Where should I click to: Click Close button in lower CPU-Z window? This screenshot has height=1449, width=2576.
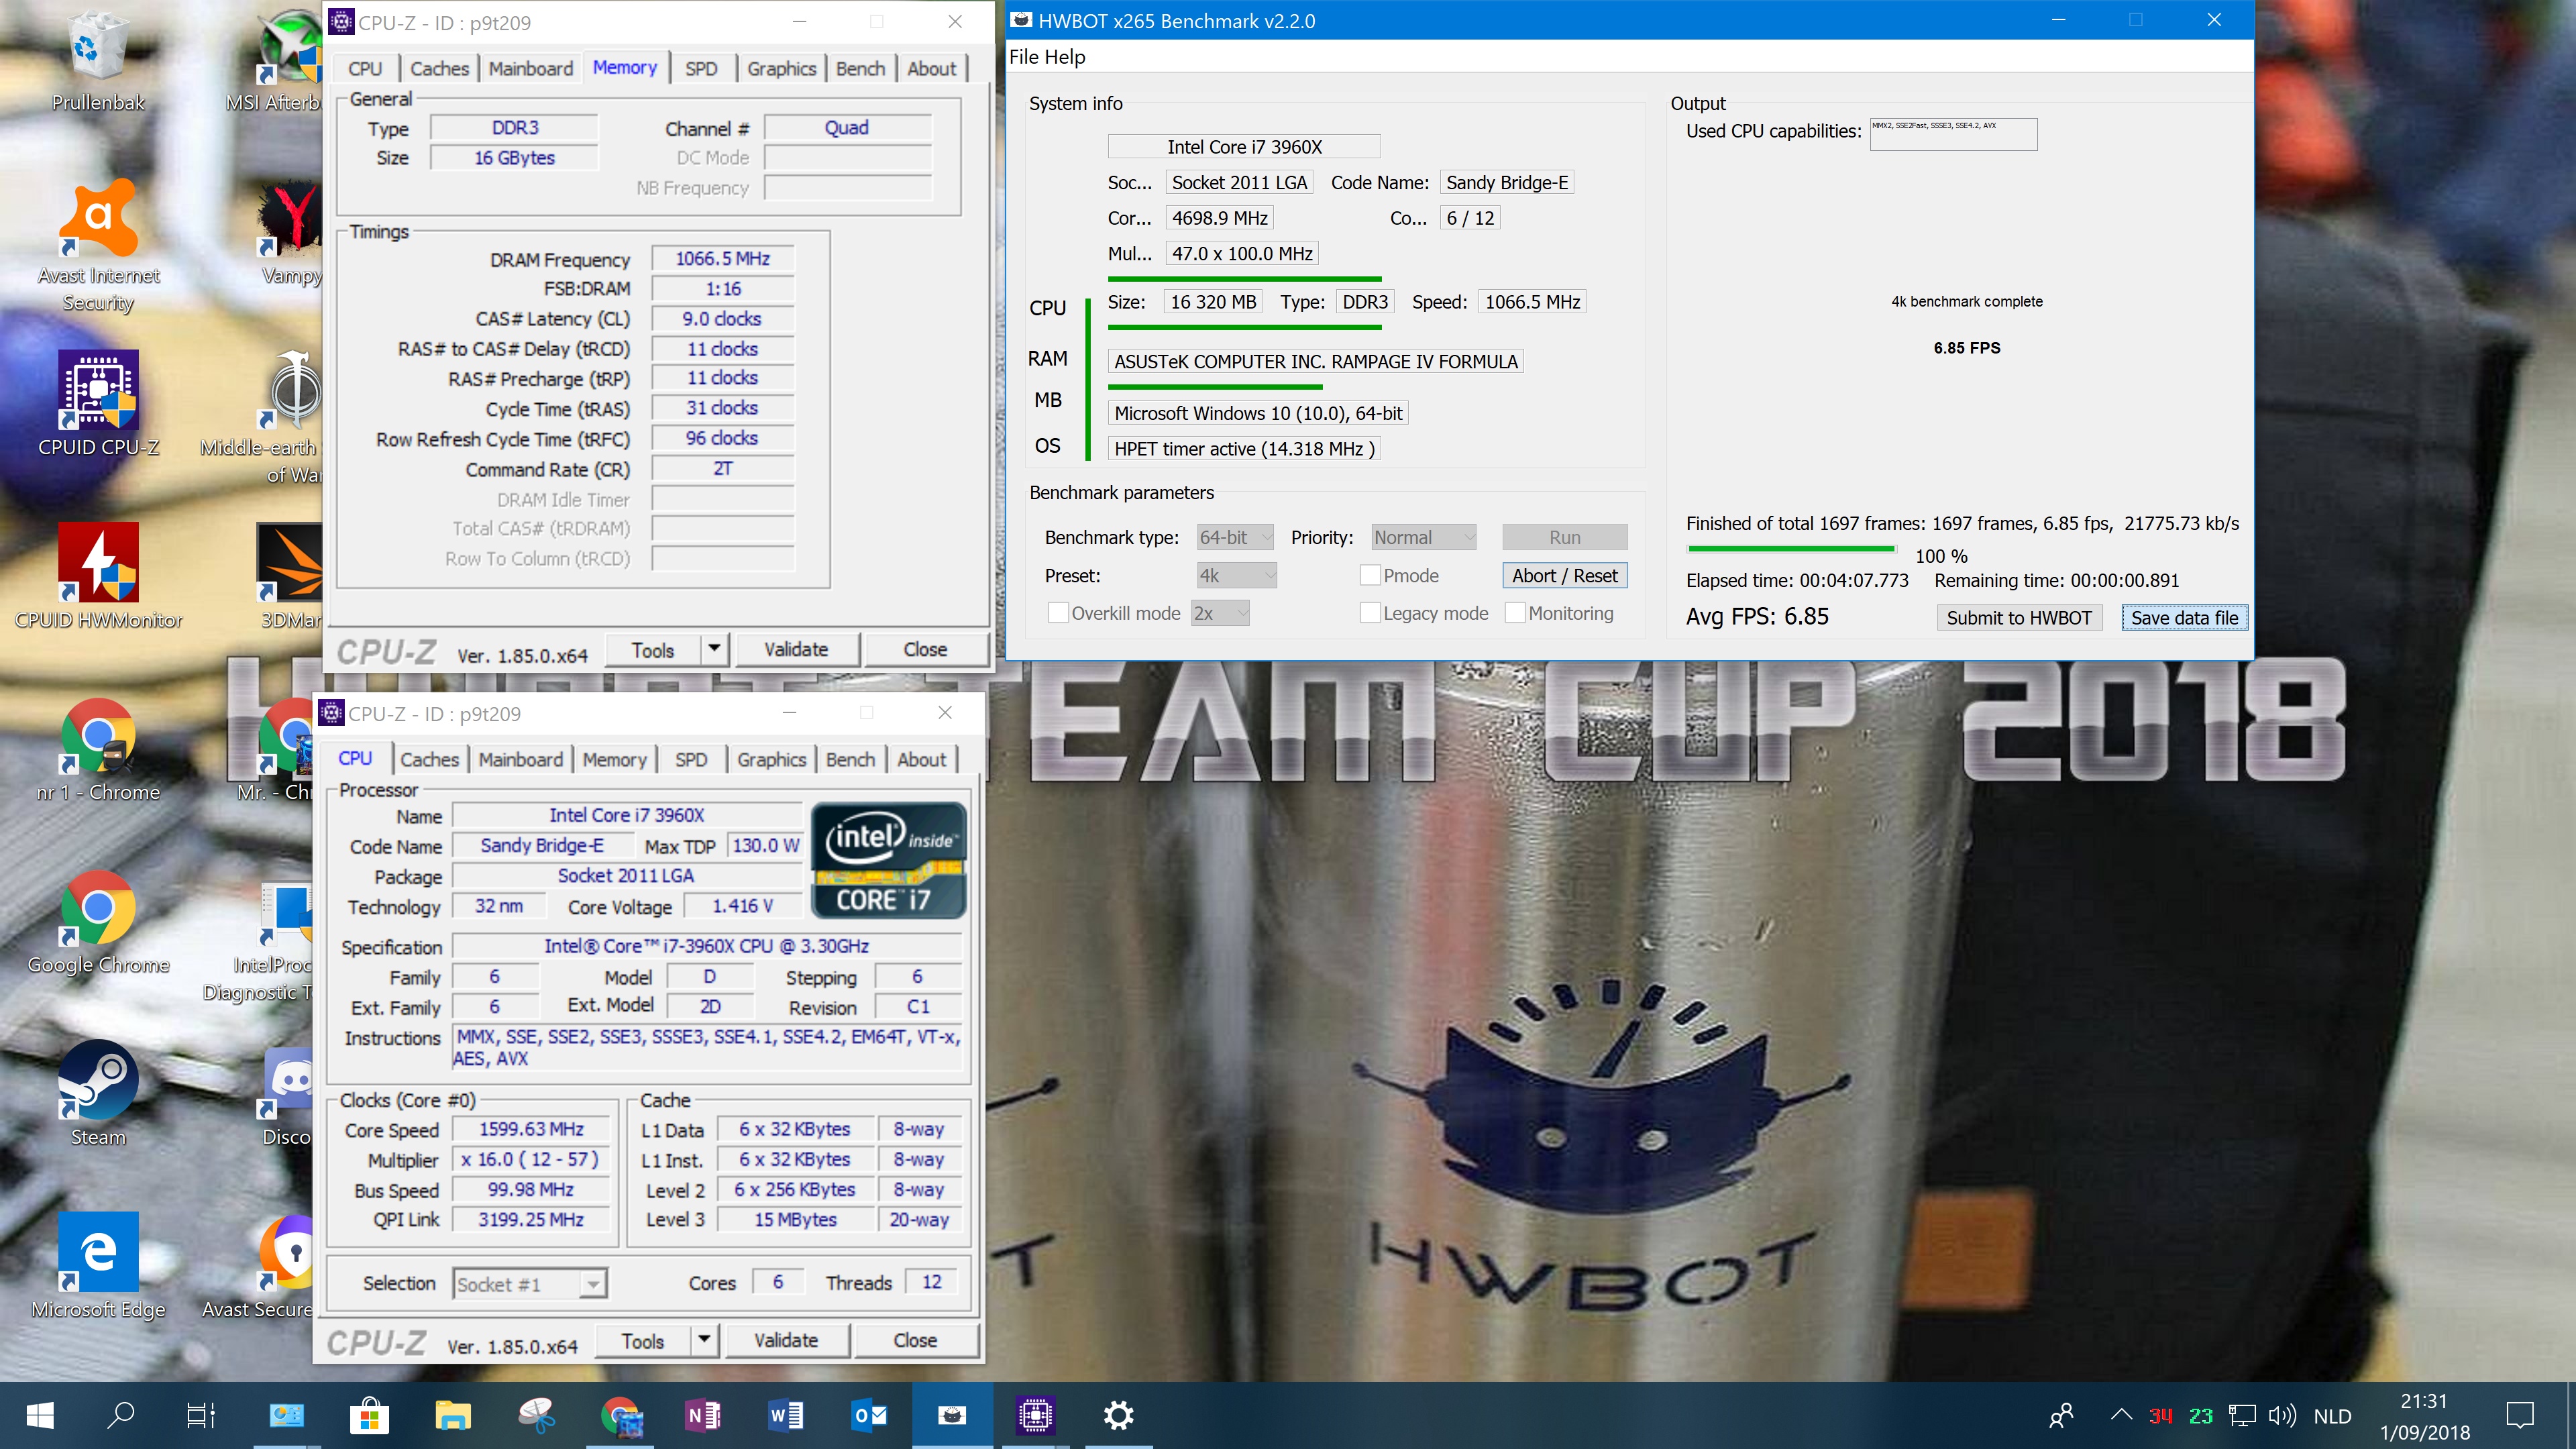click(x=915, y=1341)
